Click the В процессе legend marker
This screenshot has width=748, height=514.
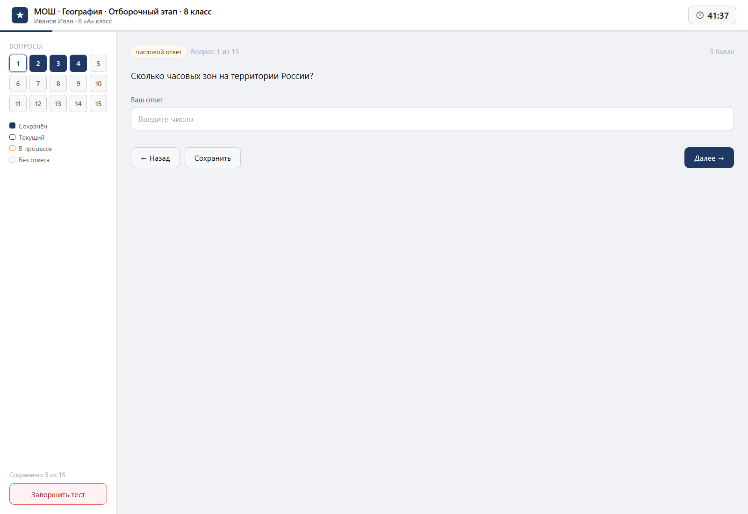[x=13, y=148]
